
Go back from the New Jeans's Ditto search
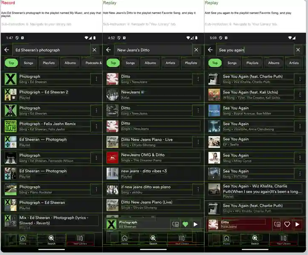(x=109, y=50)
